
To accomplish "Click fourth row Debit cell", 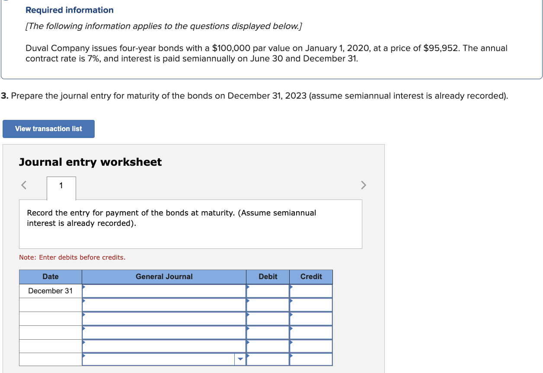I will click(x=268, y=332).
